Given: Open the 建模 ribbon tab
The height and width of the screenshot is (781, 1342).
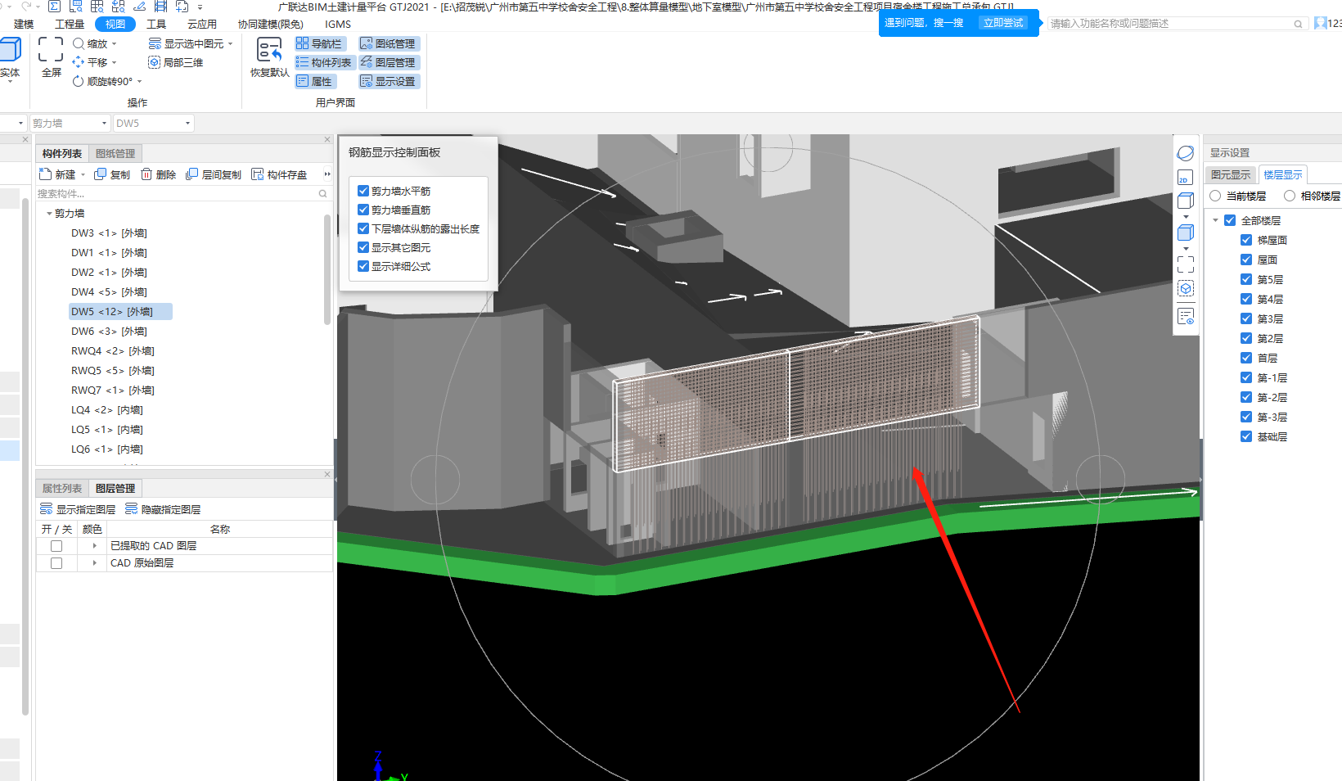Looking at the screenshot, I should [x=24, y=25].
